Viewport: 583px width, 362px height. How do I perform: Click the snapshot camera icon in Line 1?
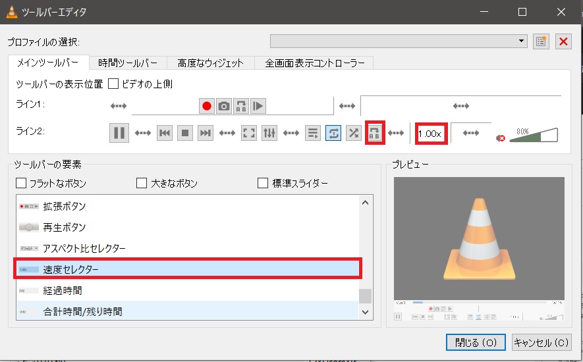224,106
